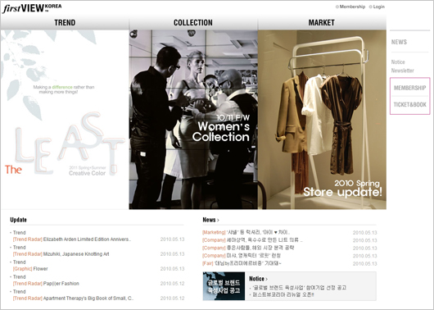Open the 2010 Spring Store update banner
The image size is (434, 310).
(x=322, y=120)
